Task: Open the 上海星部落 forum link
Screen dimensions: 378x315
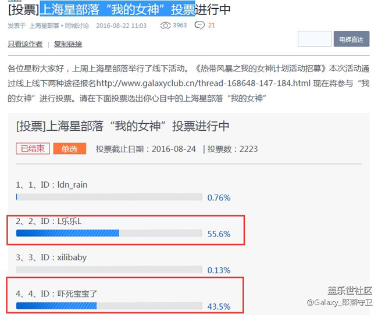Action: click(x=43, y=26)
